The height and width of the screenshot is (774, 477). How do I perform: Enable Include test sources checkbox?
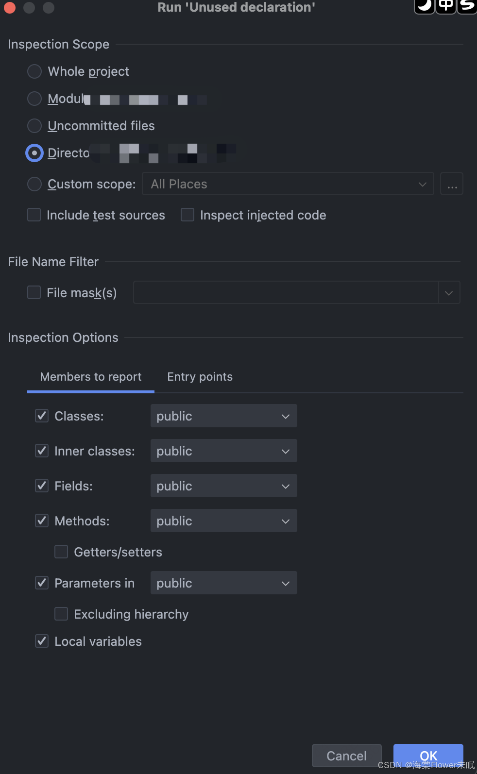[x=34, y=215]
